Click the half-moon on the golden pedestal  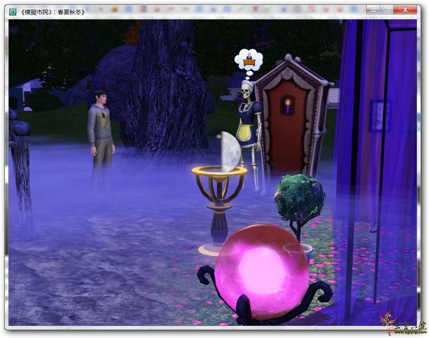point(231,151)
